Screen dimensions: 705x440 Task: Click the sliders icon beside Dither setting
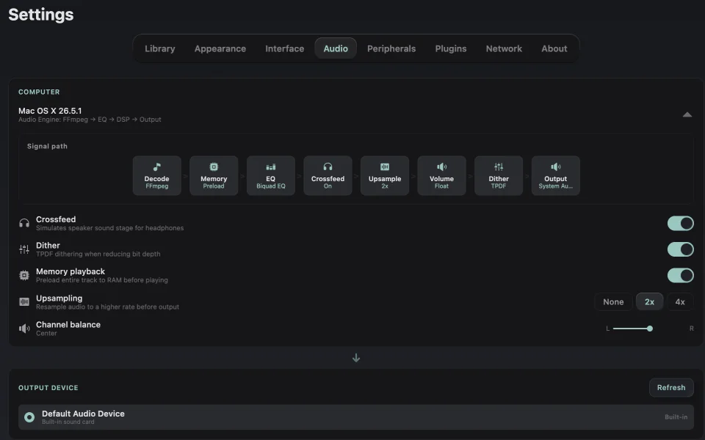(24, 249)
